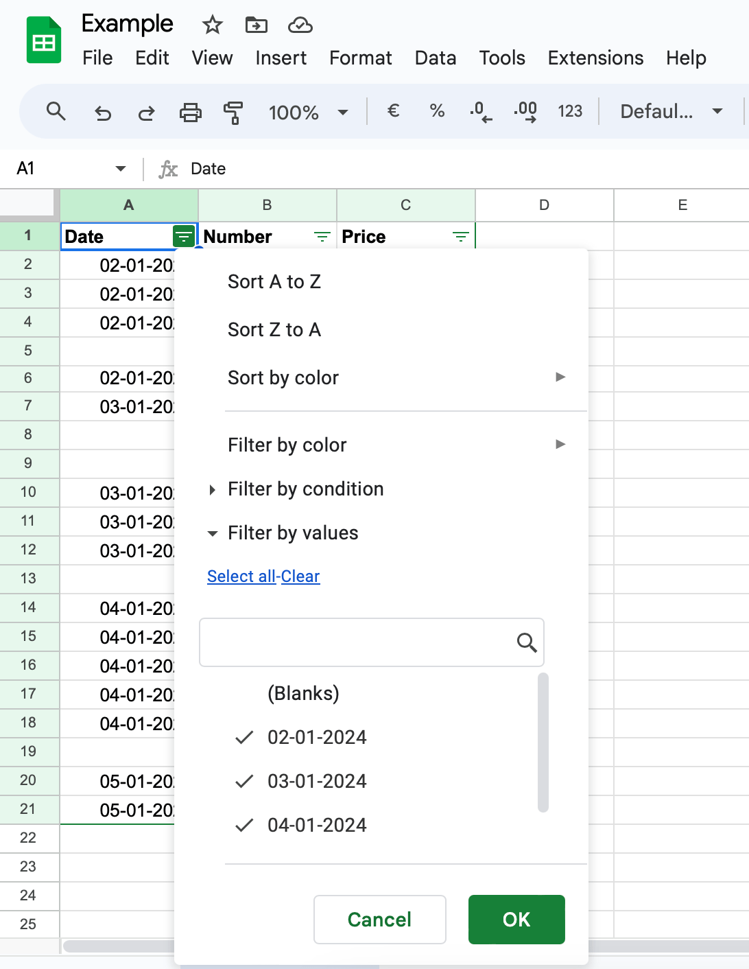Collapse the Filter by values section
Image resolution: width=749 pixels, height=969 pixels.
tap(292, 533)
